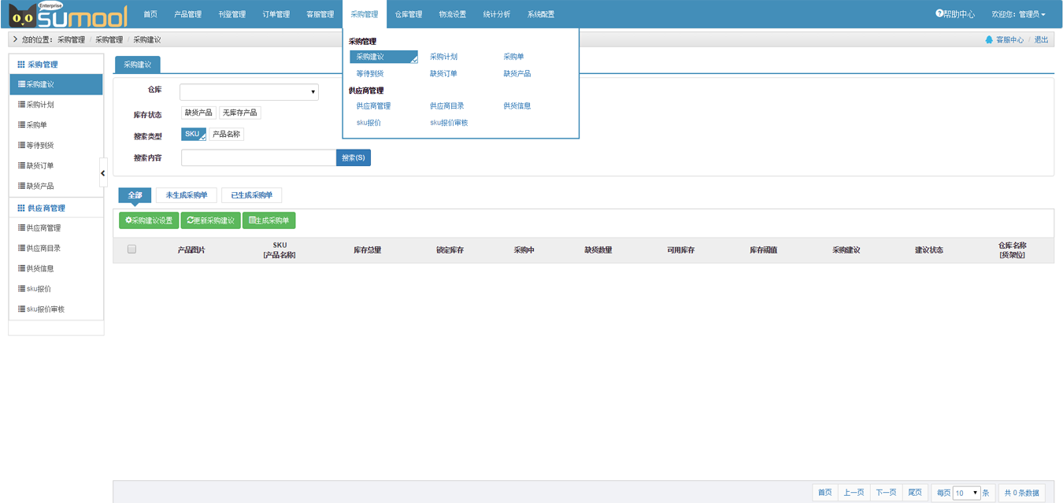Click 采购建议设置 gear button

pos(149,220)
